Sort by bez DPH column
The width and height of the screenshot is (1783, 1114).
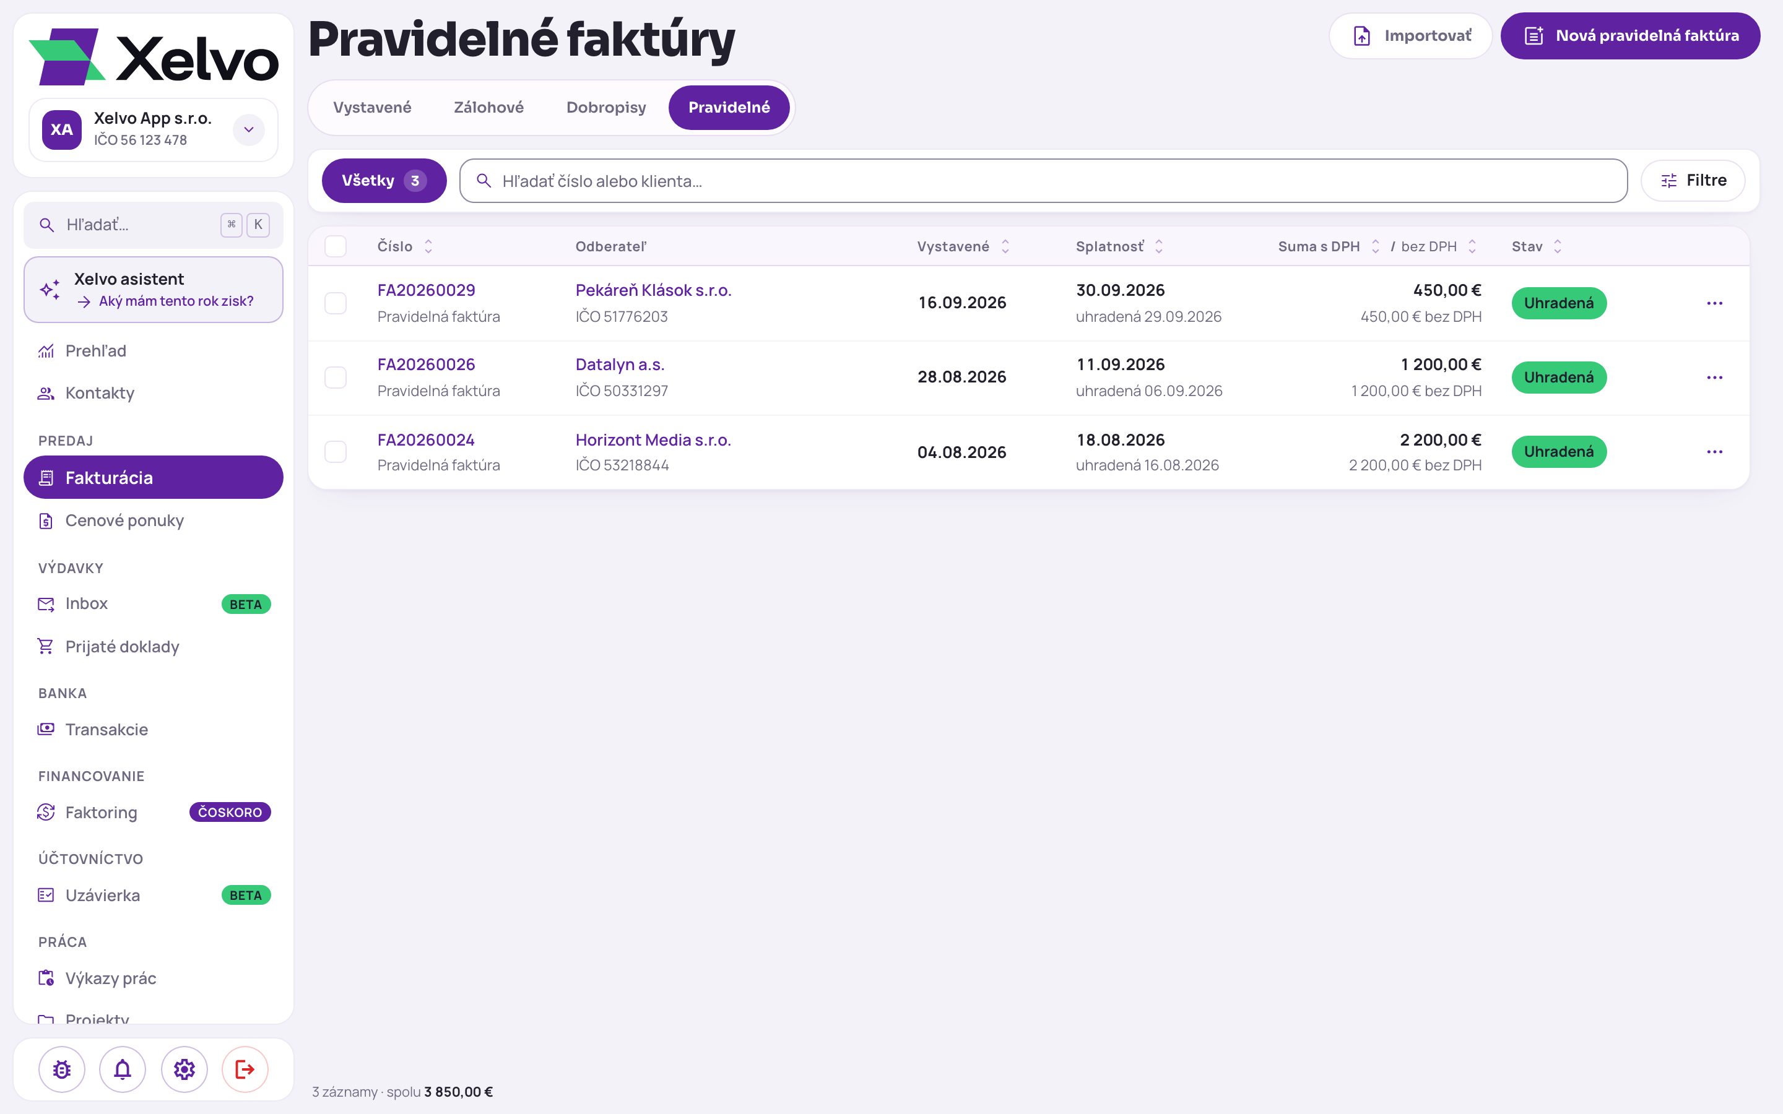click(1438, 246)
